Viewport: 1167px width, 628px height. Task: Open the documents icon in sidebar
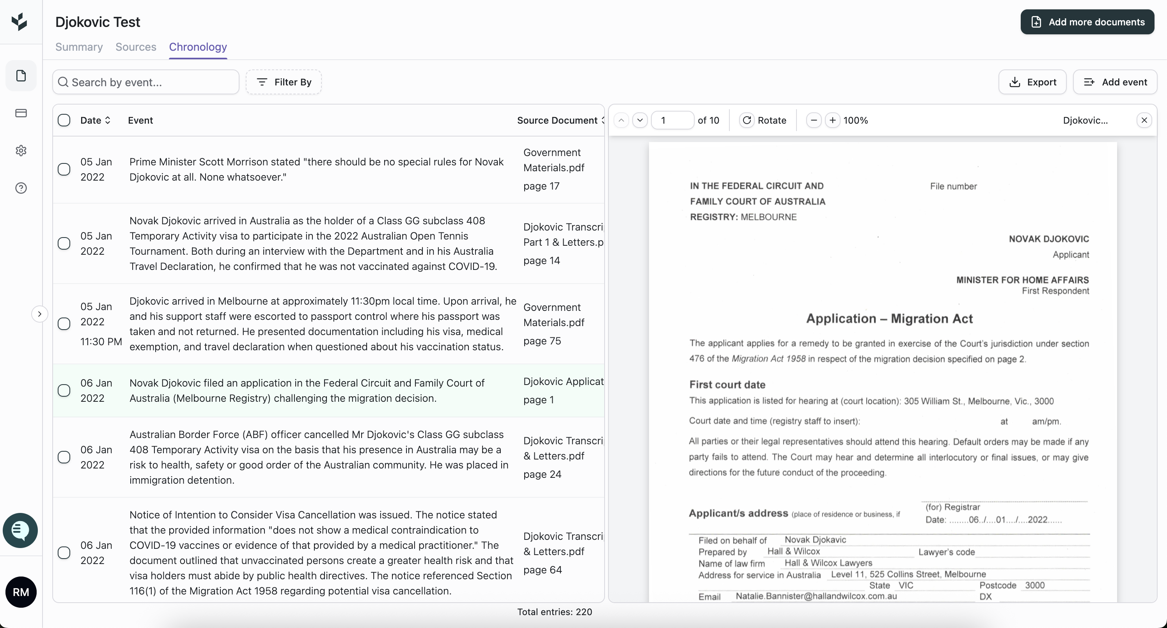pyautogui.click(x=21, y=76)
